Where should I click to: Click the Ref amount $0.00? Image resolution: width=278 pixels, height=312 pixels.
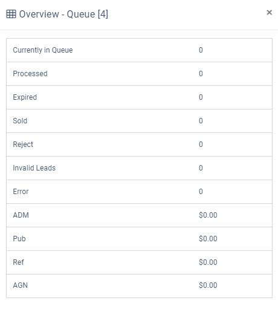(x=208, y=262)
